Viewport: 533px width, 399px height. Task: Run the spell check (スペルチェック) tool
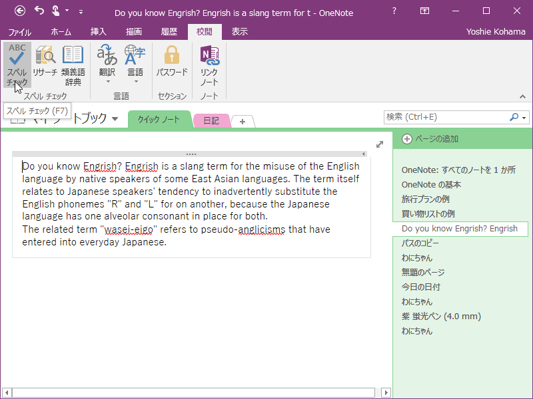click(x=17, y=66)
